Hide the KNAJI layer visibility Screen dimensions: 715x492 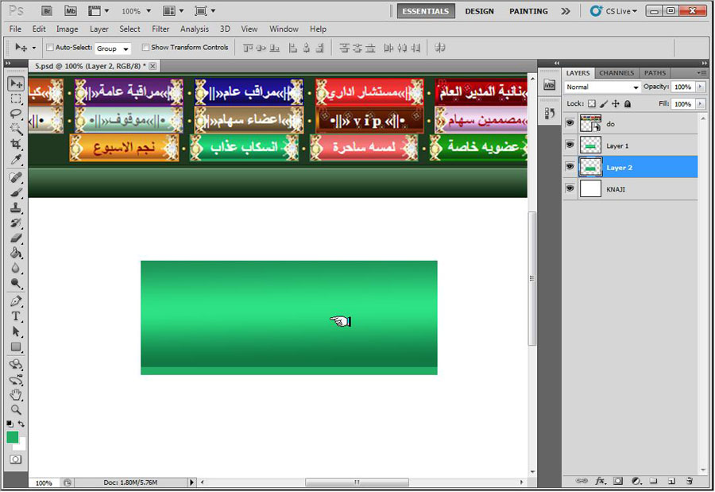[570, 188]
